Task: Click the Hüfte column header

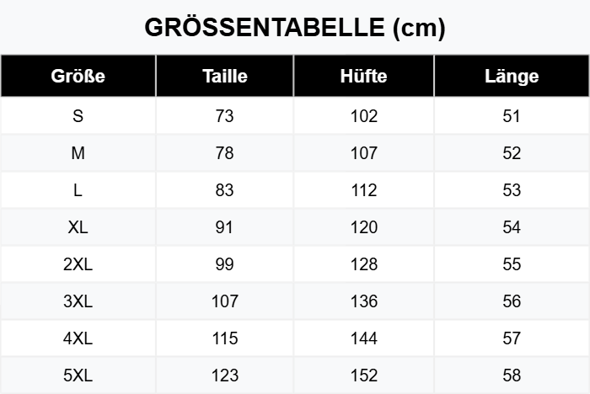Action: tap(363, 76)
